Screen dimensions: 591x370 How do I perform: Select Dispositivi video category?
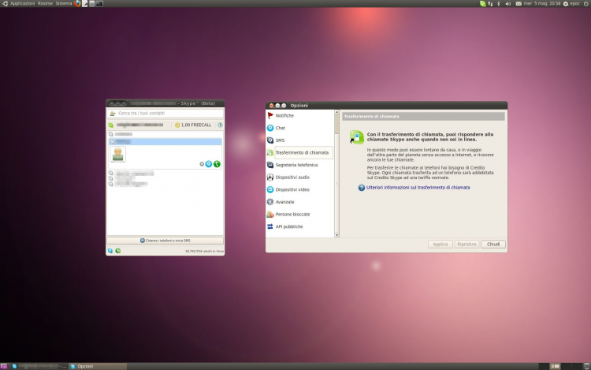pyautogui.click(x=292, y=189)
